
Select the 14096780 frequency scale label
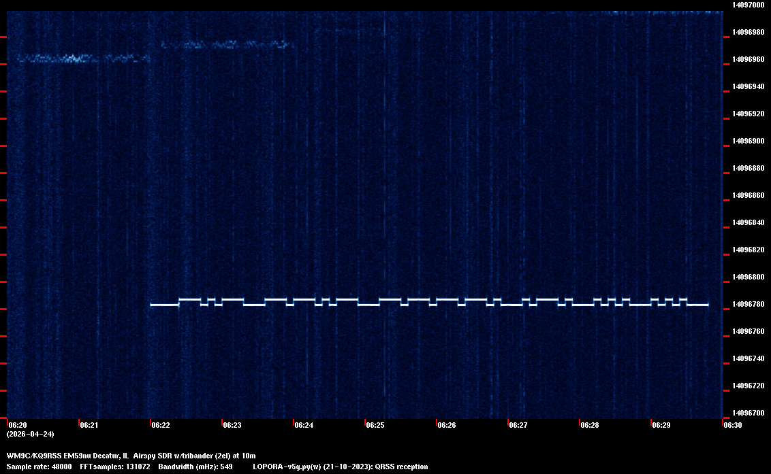(748, 304)
